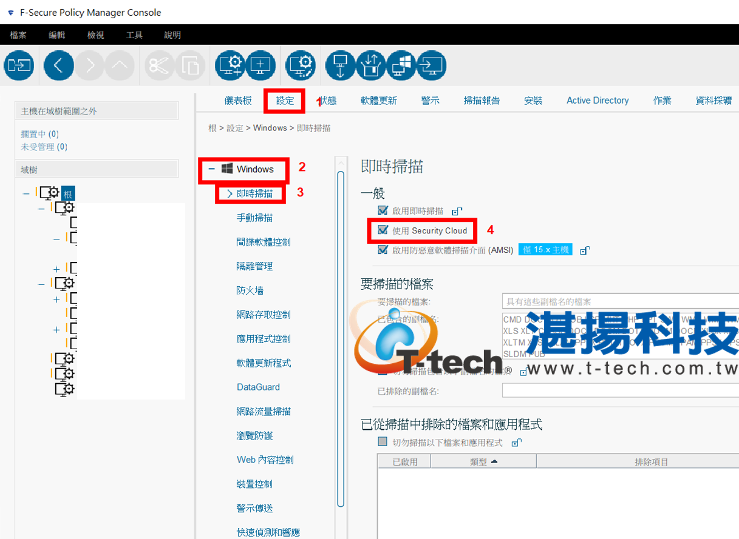Image resolution: width=739 pixels, height=539 pixels.
Task: Switch to the 掃描報告 tab
Action: click(x=482, y=101)
